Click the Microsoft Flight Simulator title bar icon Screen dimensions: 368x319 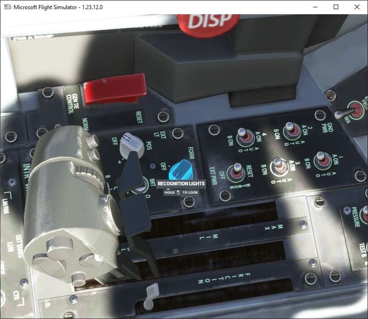pos(7,7)
